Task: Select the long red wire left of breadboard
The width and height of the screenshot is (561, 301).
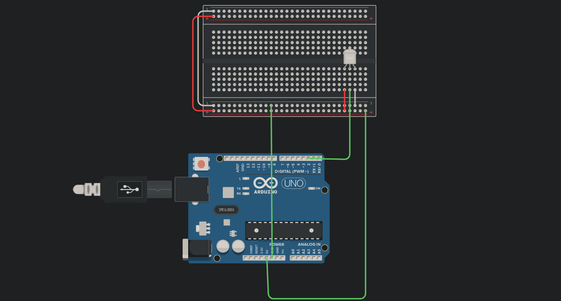Action: tap(193, 65)
